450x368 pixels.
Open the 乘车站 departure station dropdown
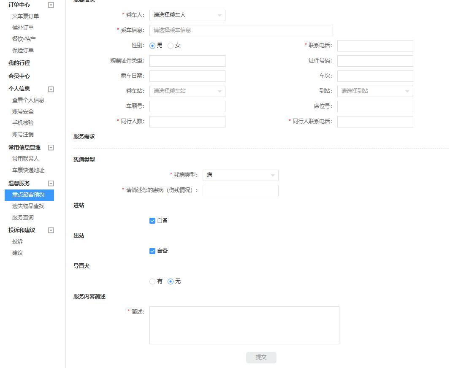tap(187, 91)
